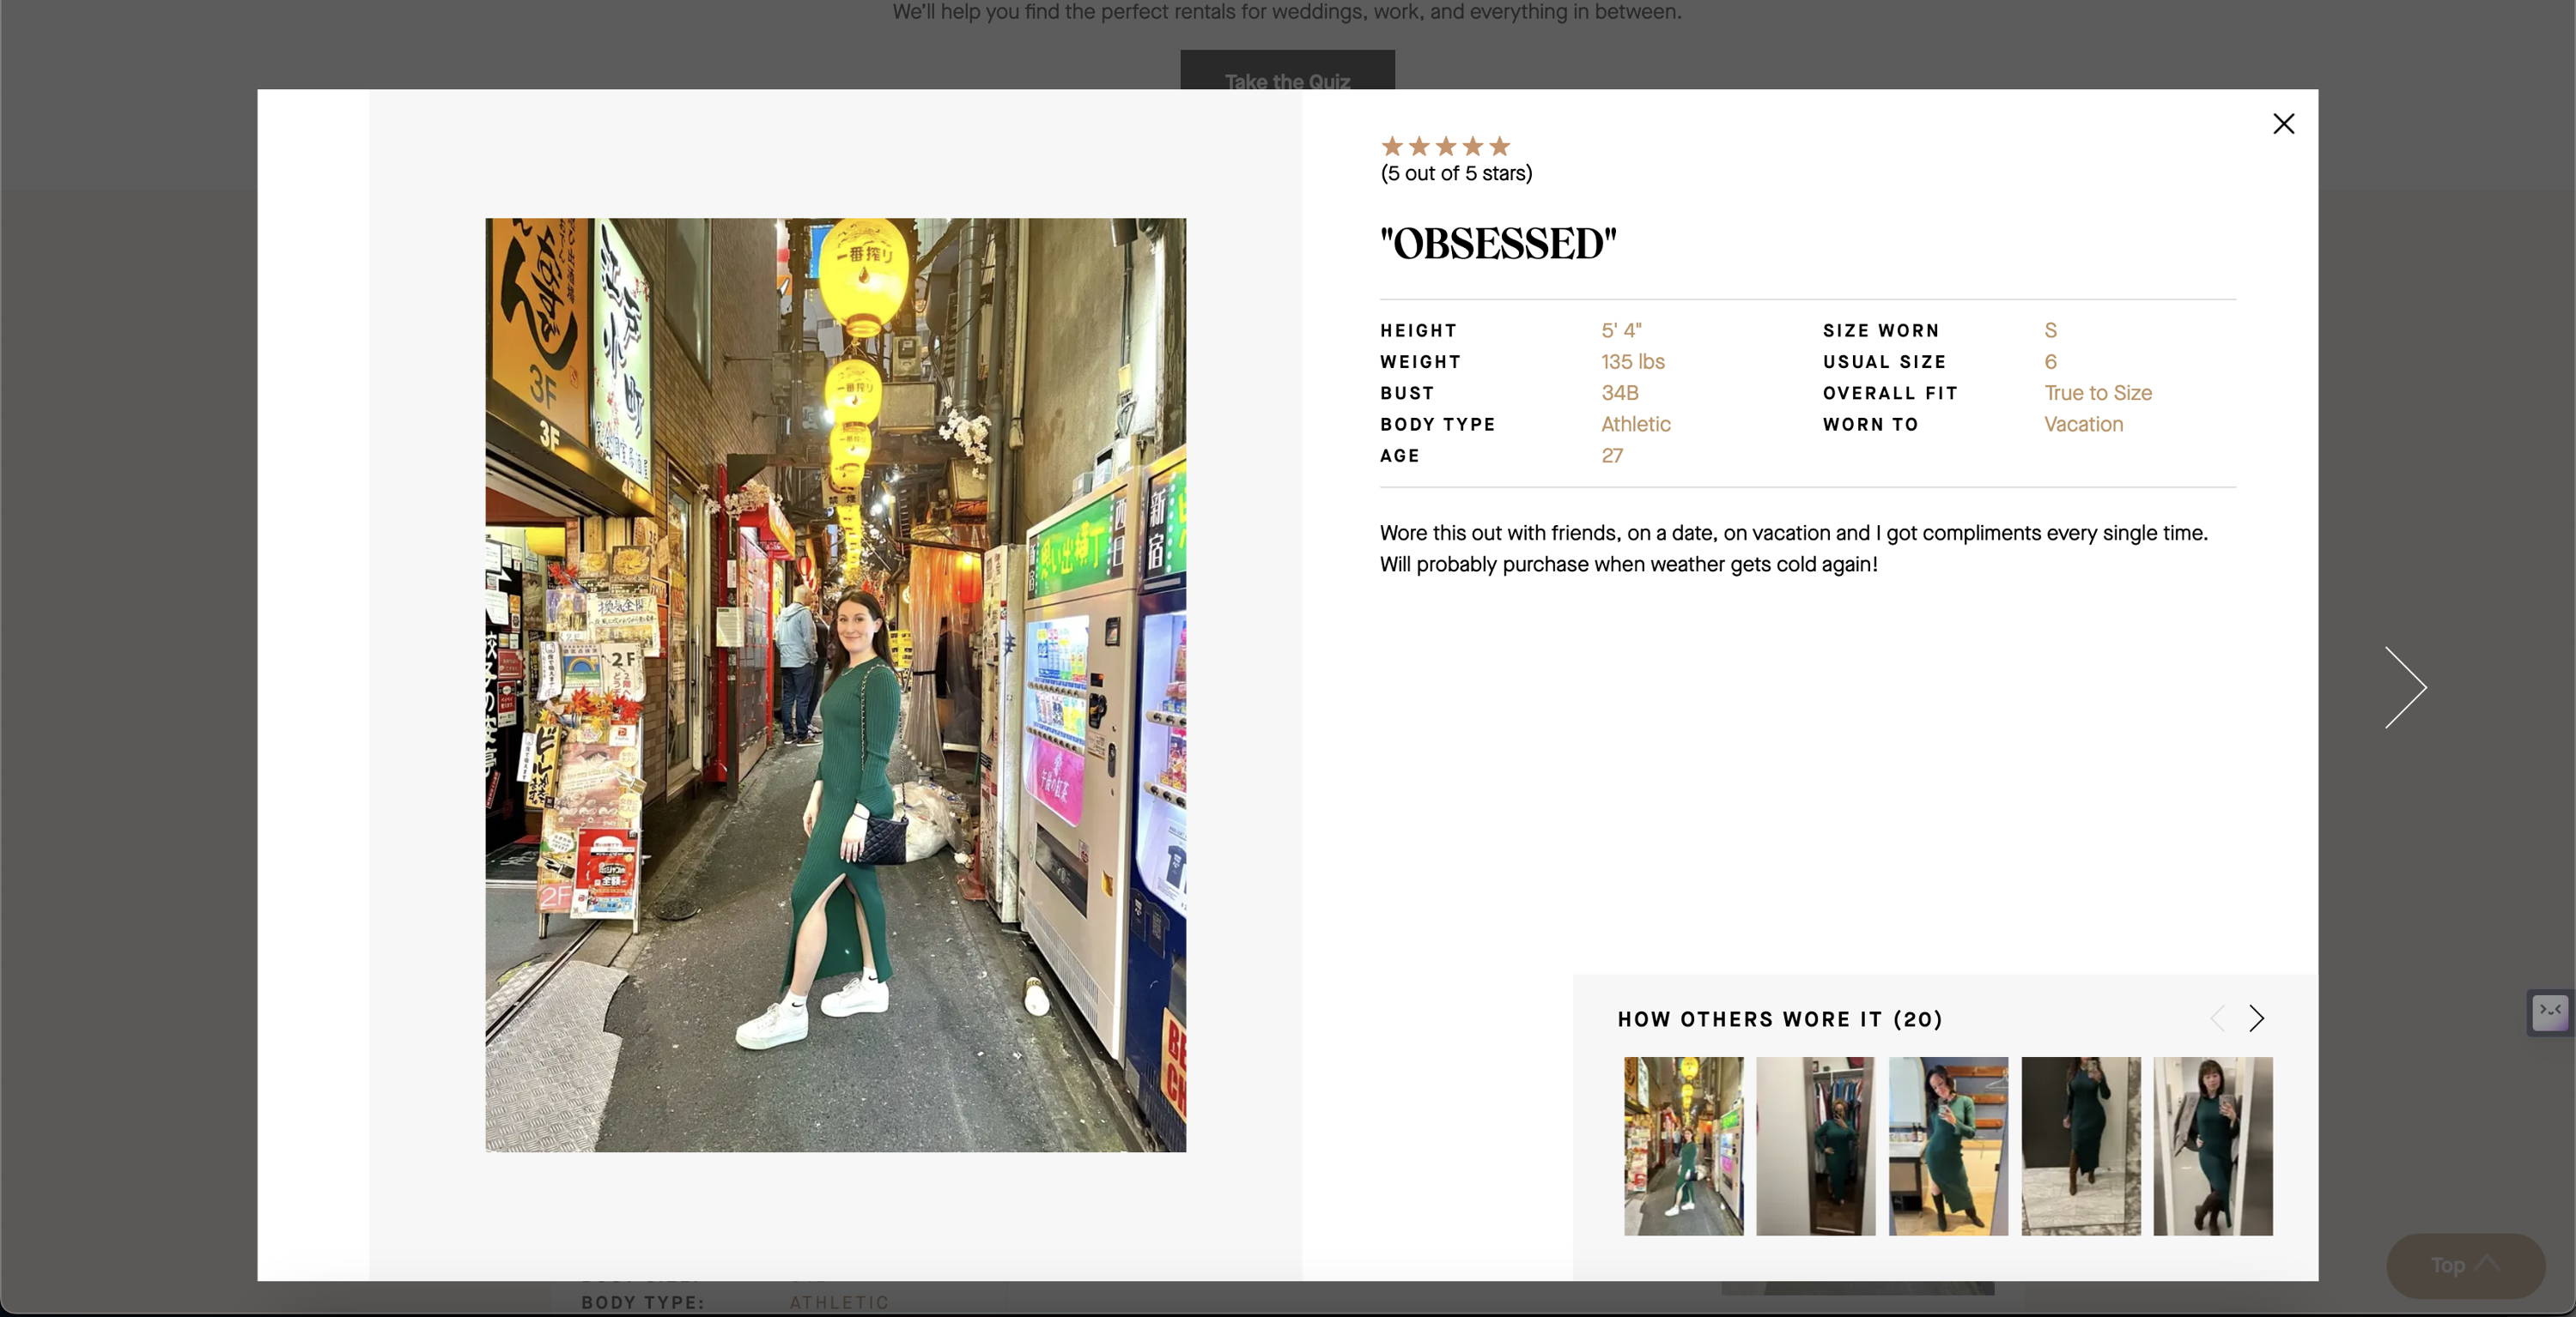Viewport: 2576px width, 1317px height.
Task: Click the HEIGHT label
Action: pyautogui.click(x=1418, y=330)
